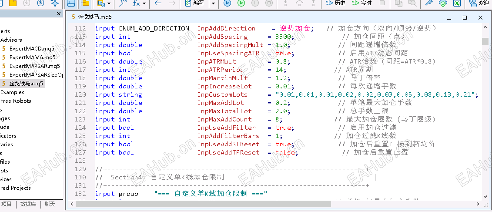Switch to the 数据库 tab
492x212 pixels.
pyautogui.click(x=28, y=204)
